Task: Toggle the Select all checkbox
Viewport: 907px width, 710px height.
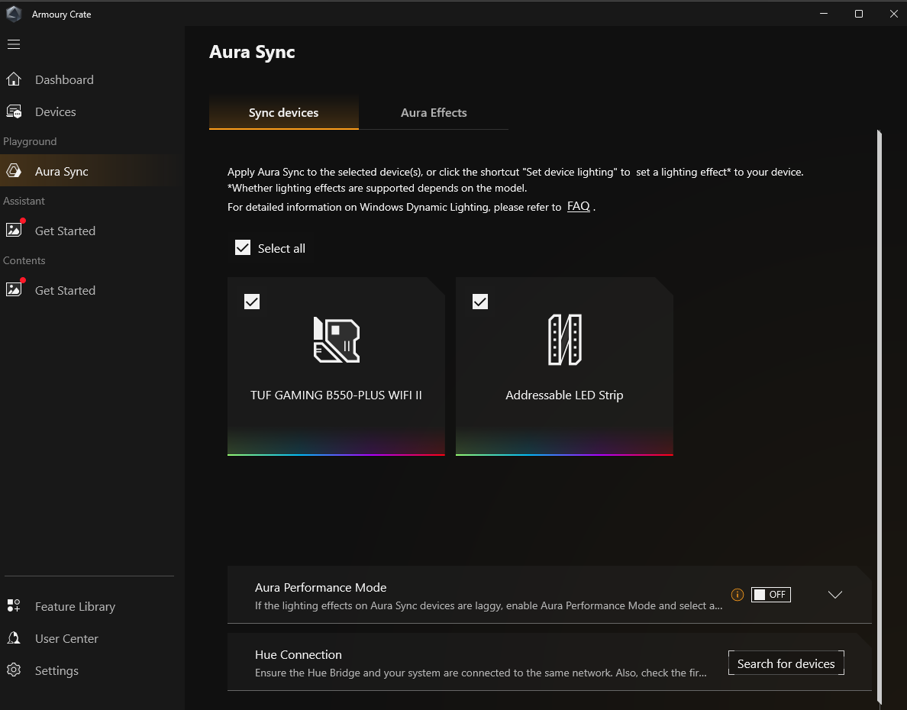Action: [242, 247]
